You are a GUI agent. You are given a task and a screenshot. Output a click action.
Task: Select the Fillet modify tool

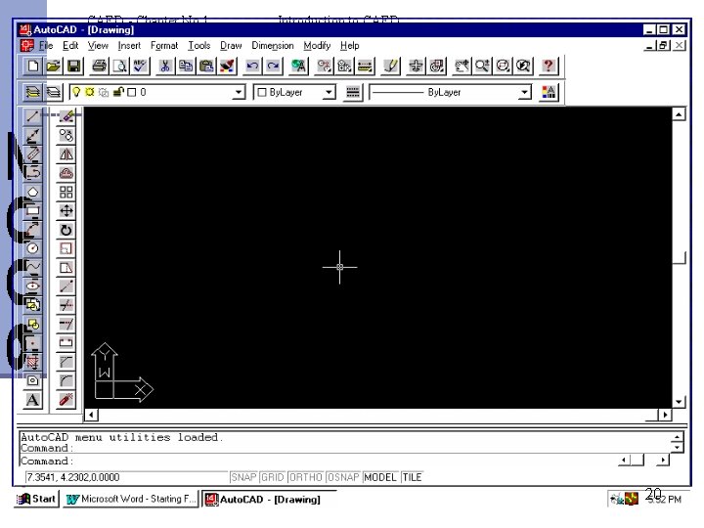pos(66,380)
